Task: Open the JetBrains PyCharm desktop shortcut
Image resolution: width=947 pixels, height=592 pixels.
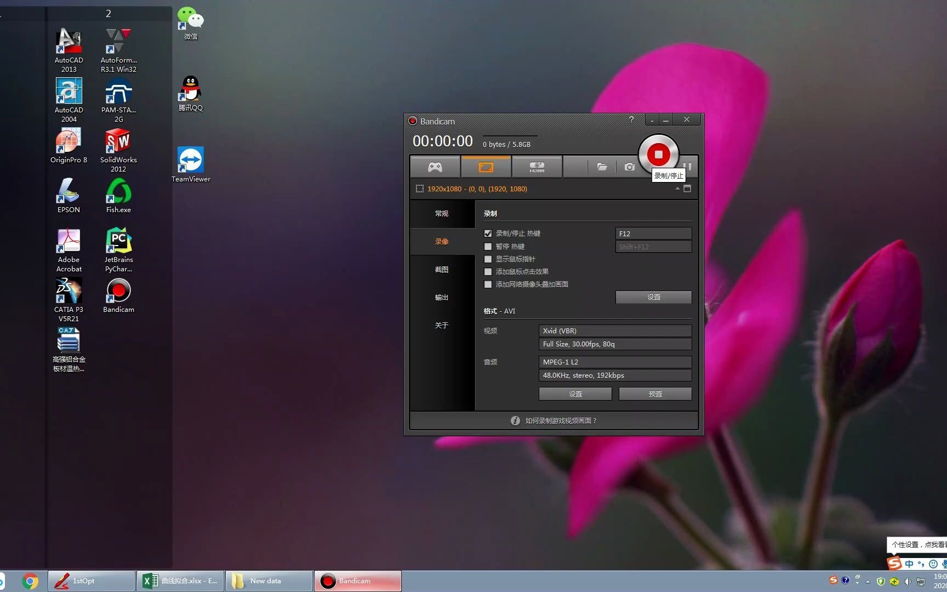Action: pyautogui.click(x=118, y=250)
